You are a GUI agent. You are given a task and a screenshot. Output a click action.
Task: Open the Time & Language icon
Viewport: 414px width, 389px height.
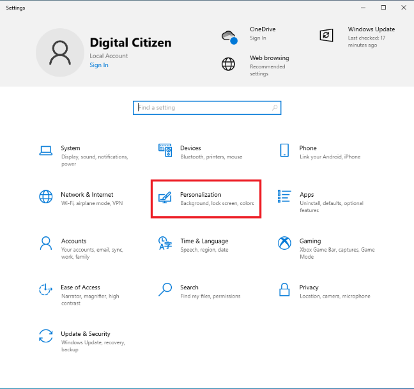(165, 243)
